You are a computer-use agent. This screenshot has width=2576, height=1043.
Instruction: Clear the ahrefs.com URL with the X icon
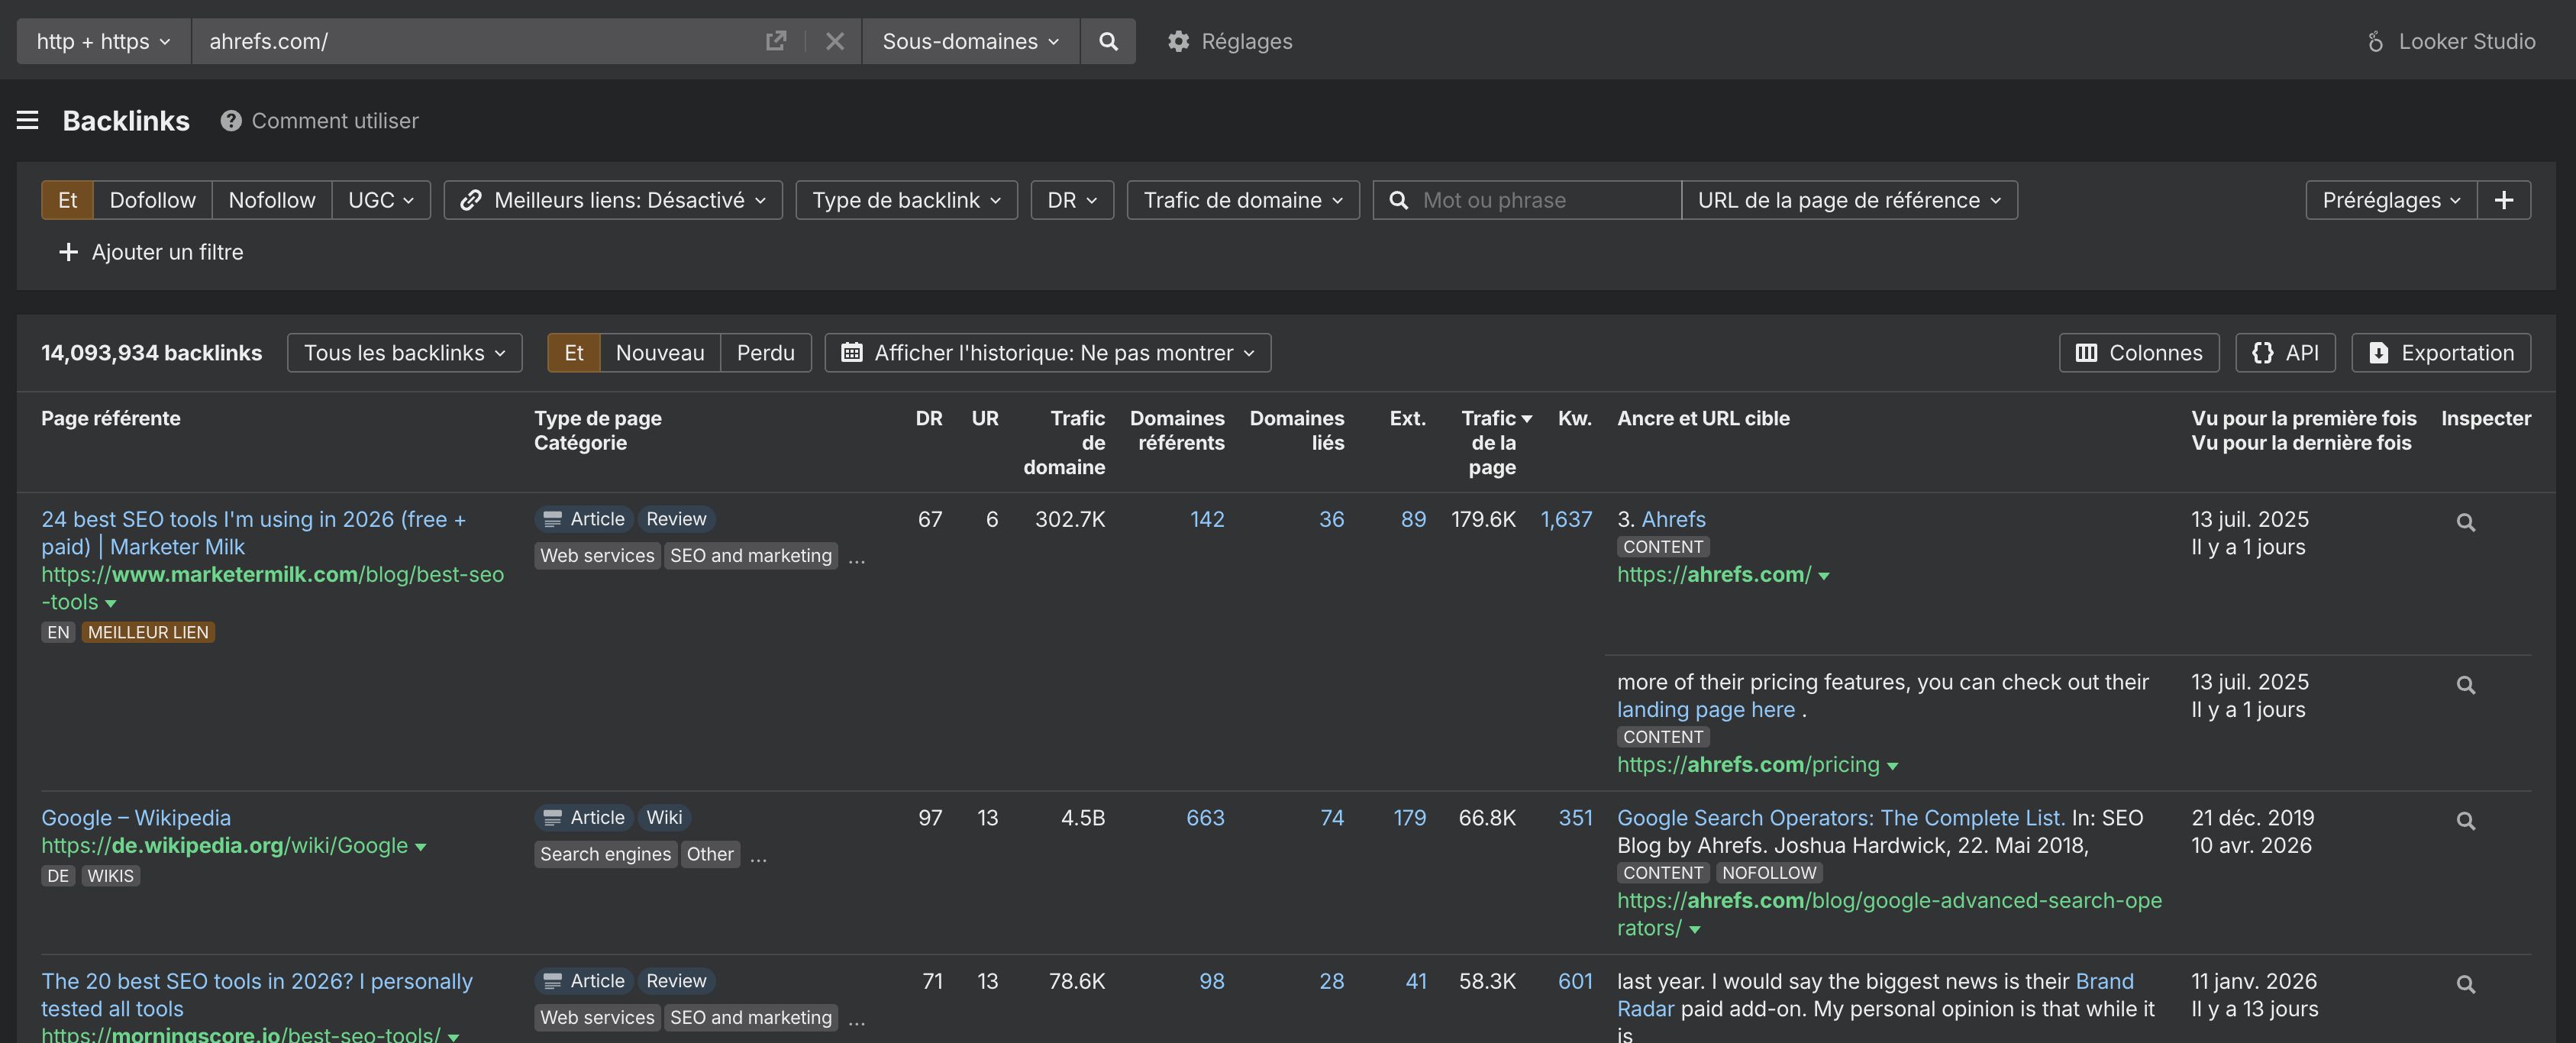[x=835, y=41]
